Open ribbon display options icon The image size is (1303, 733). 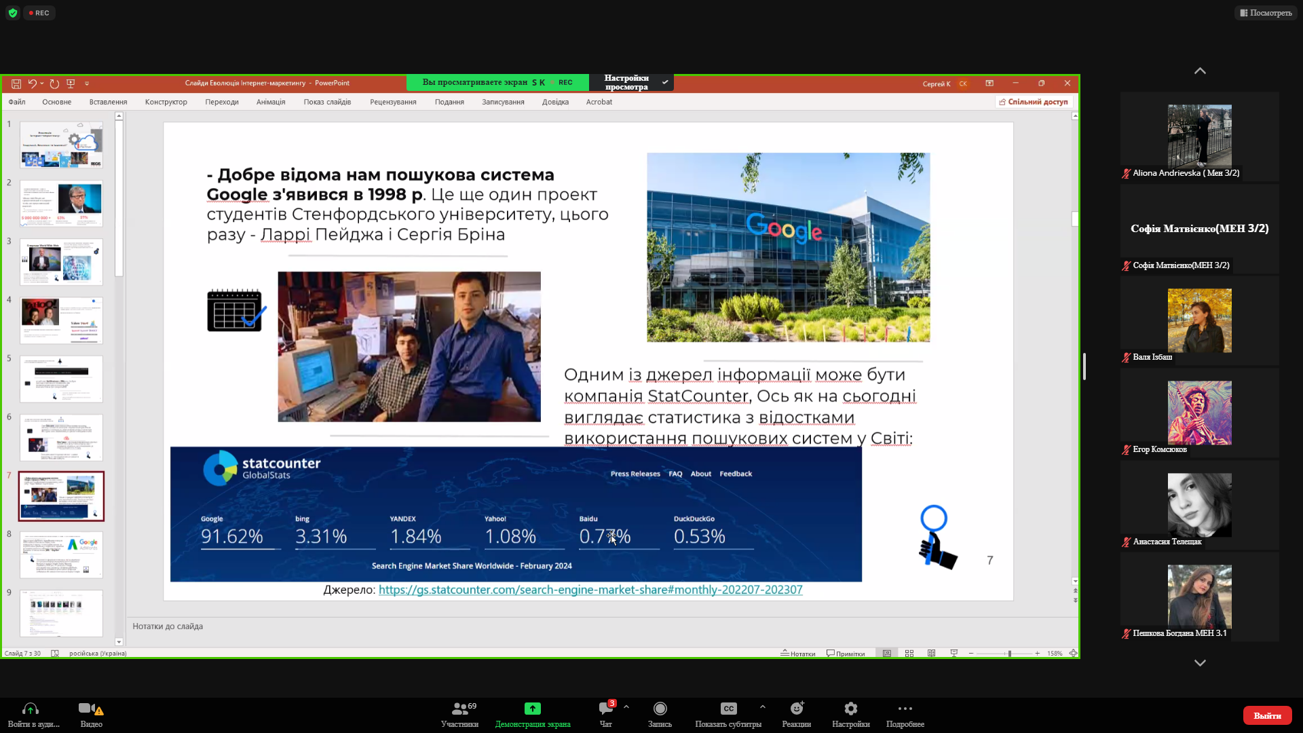tap(989, 83)
